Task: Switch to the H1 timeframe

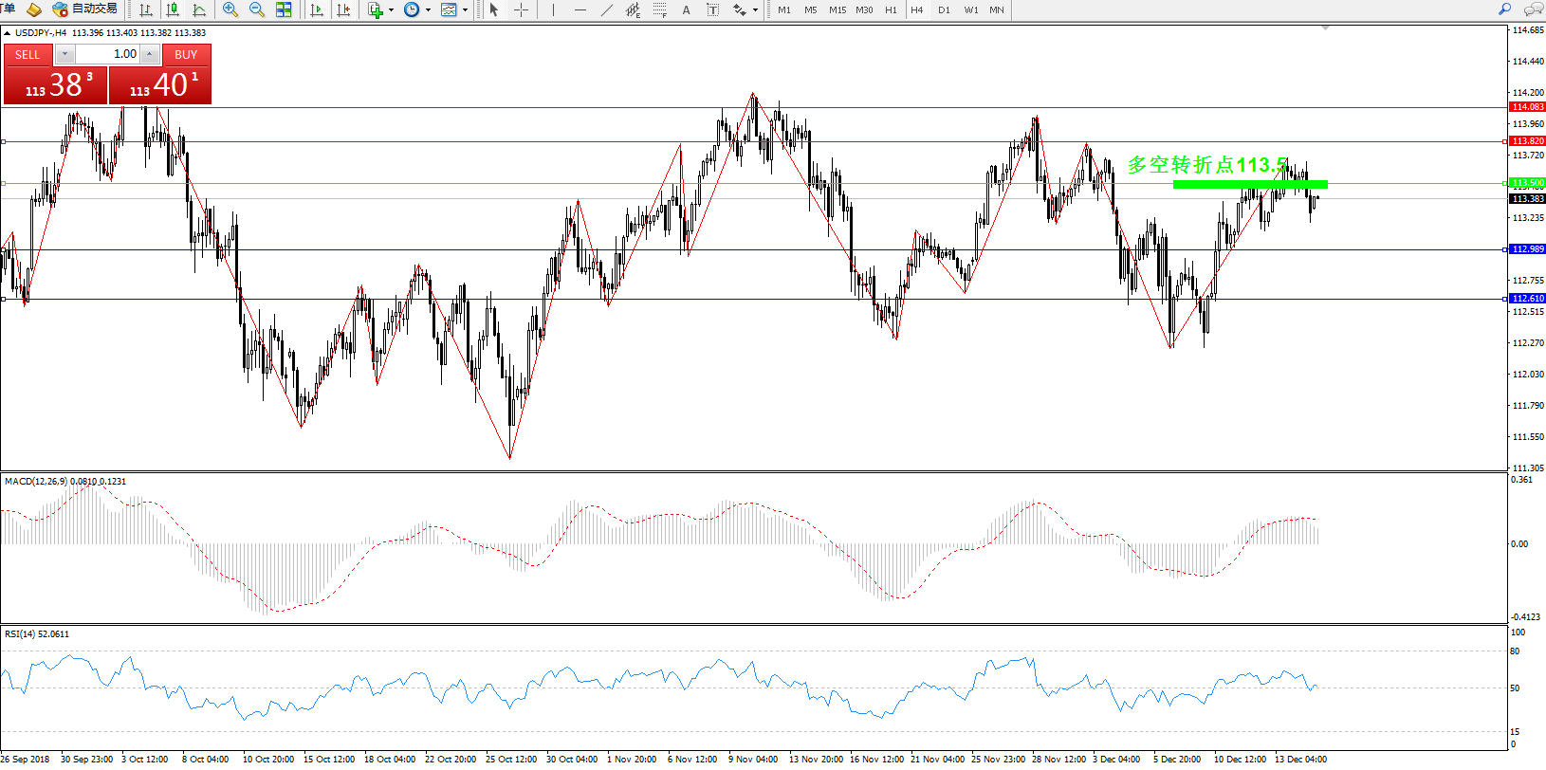Action: (891, 9)
